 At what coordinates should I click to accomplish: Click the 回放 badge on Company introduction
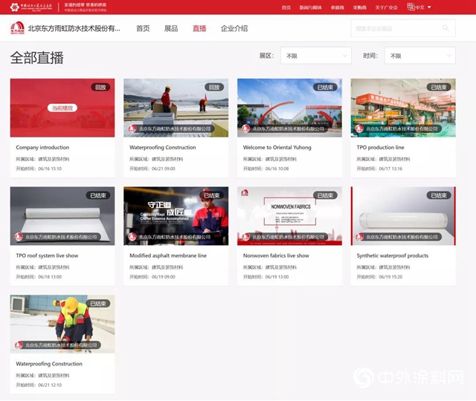pyautogui.click(x=100, y=87)
